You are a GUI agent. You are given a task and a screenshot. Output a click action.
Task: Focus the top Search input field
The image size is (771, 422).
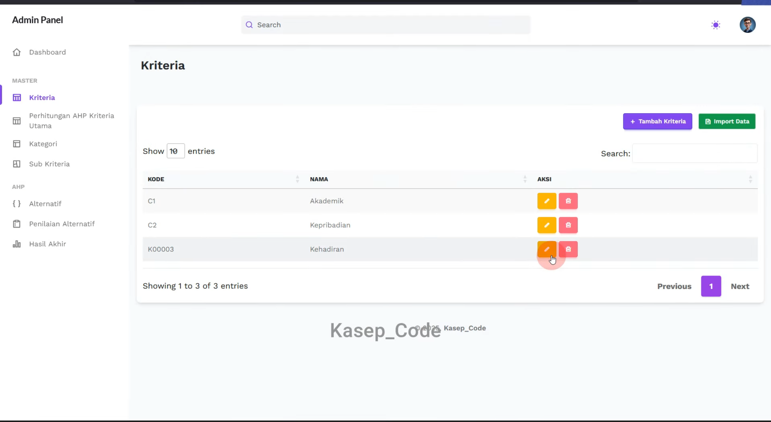click(x=386, y=25)
